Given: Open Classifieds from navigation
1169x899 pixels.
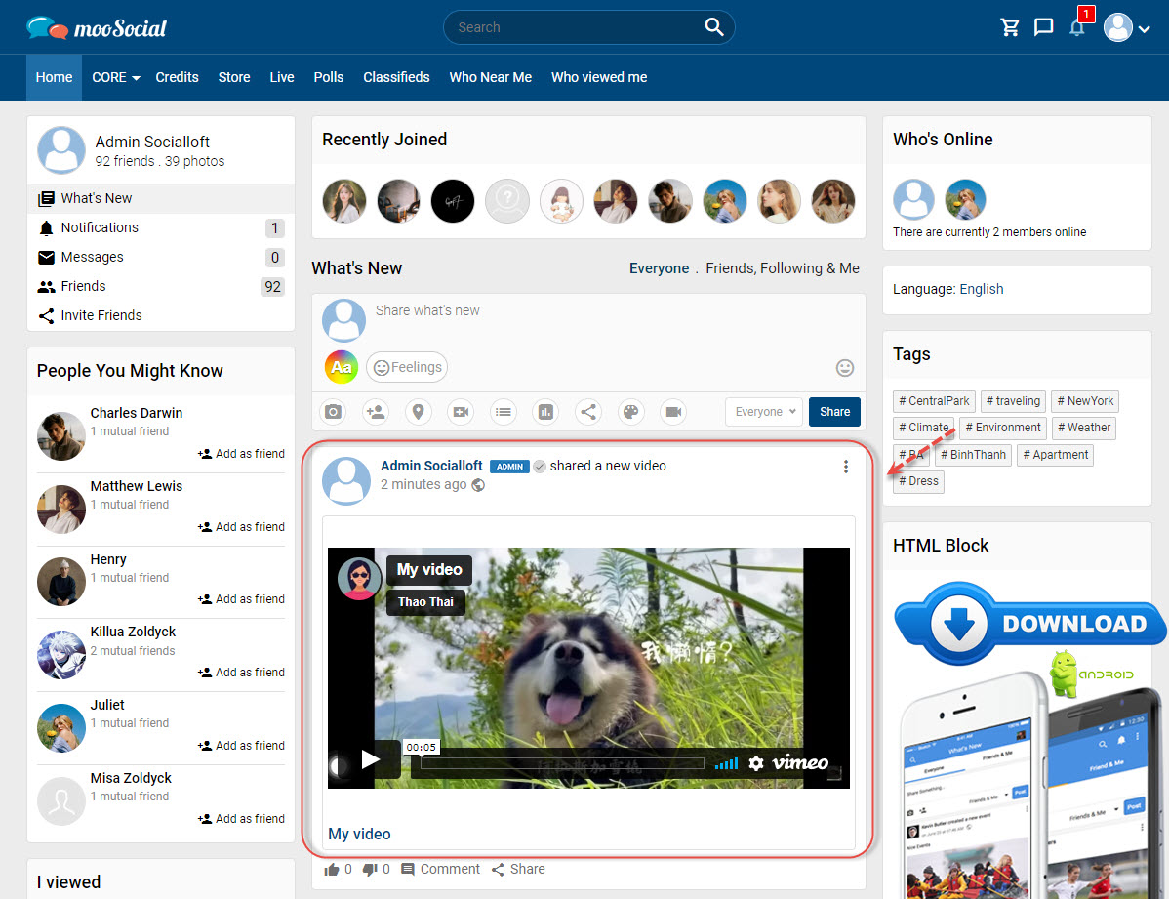Looking at the screenshot, I should (396, 77).
